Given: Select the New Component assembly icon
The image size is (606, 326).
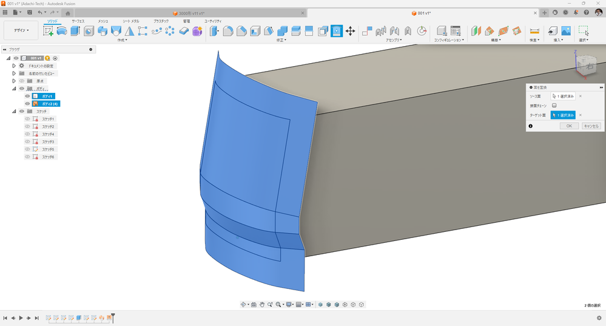Looking at the screenshot, I should click(367, 31).
